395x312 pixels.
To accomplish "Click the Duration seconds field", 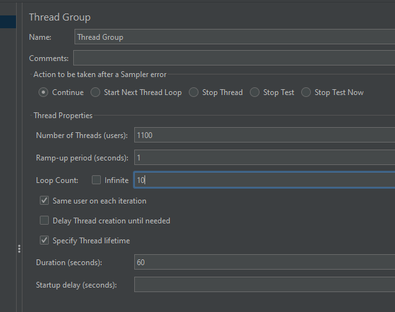I will [264, 262].
